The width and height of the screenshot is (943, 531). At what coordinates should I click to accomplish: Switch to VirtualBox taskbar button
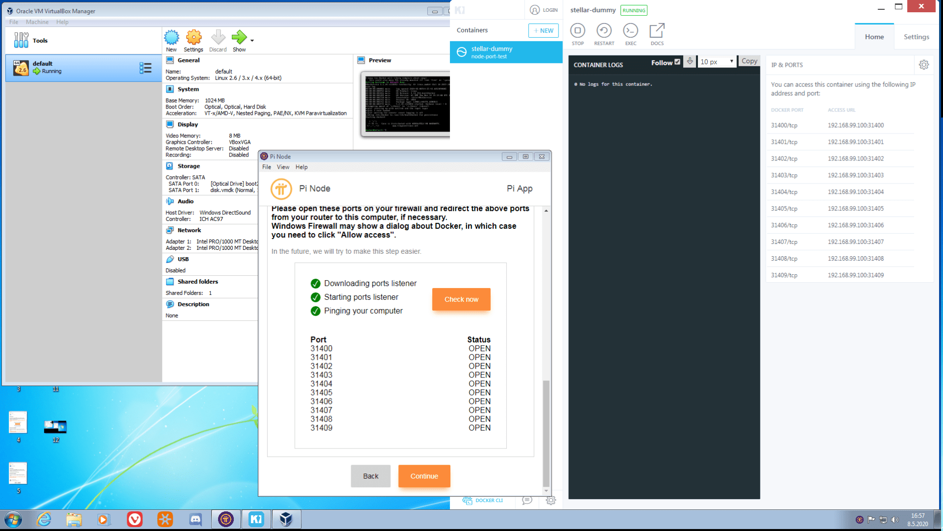(286, 519)
